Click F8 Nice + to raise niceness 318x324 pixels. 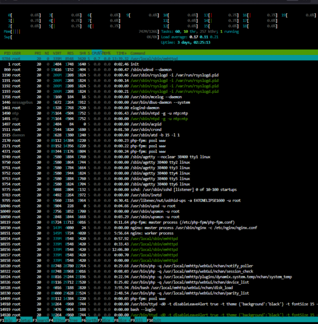[122, 320]
